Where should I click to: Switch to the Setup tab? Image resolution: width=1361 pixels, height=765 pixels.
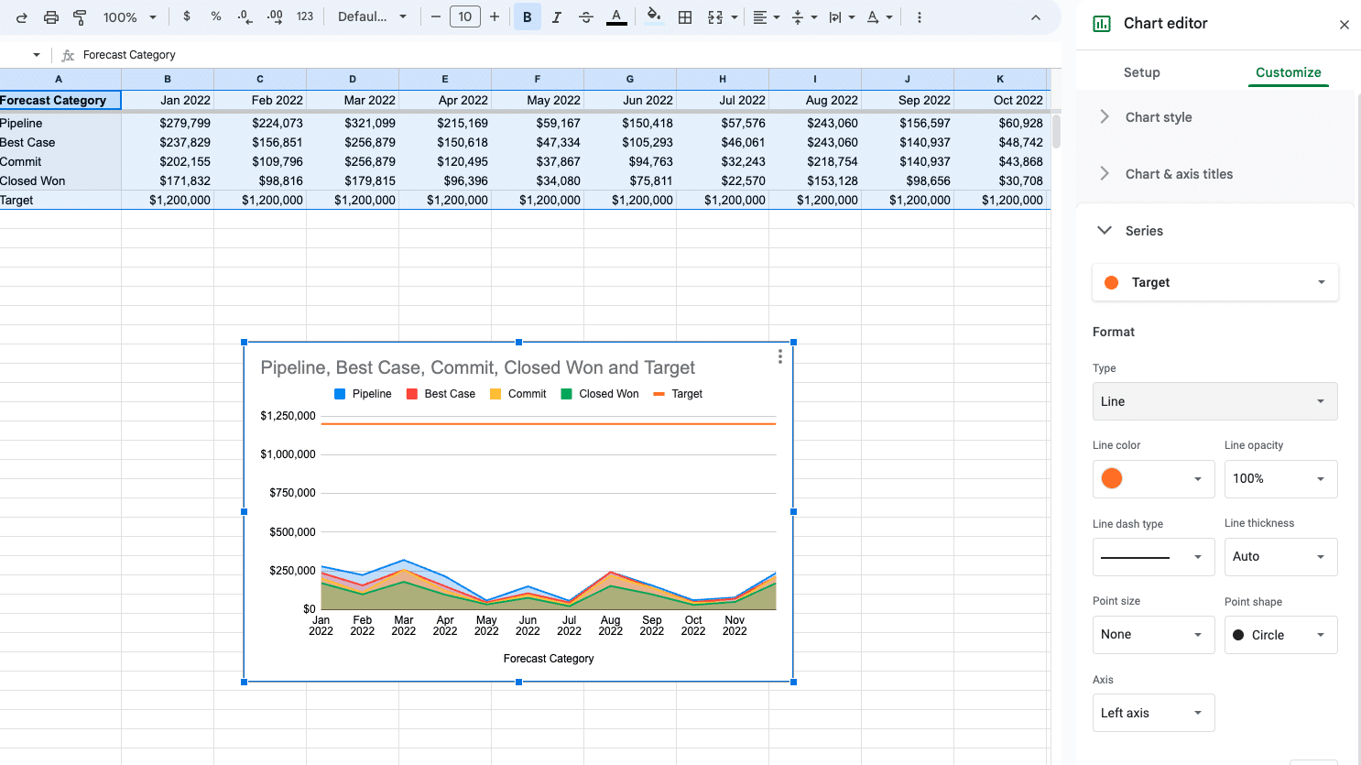pos(1141,72)
